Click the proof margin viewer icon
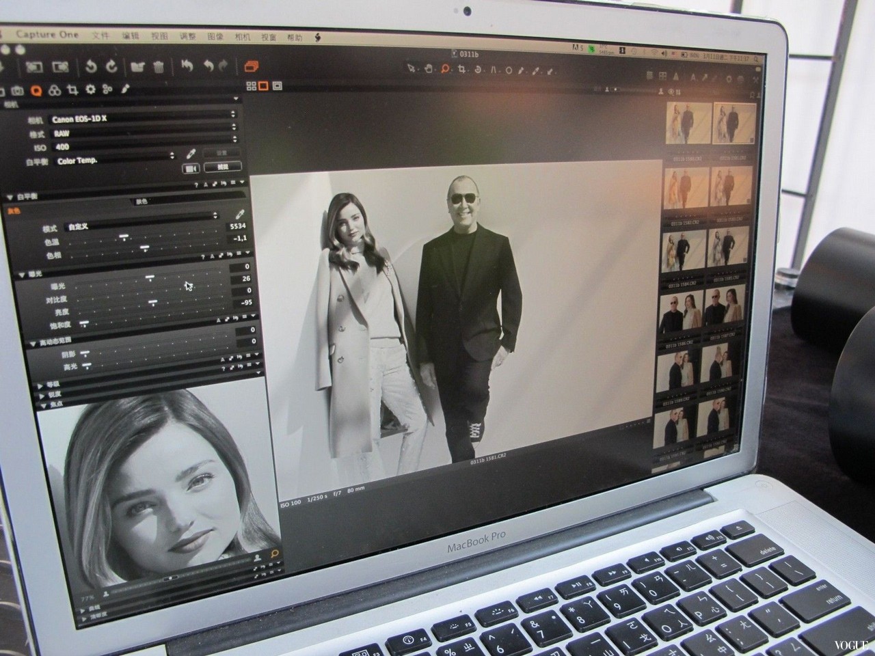The width and height of the screenshot is (875, 656). [277, 85]
